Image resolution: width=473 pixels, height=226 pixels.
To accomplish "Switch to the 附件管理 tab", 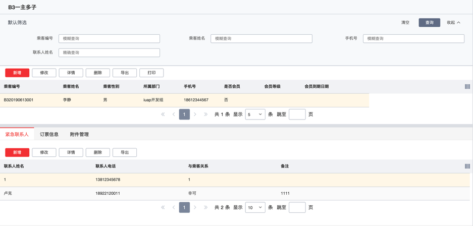I will point(79,134).
